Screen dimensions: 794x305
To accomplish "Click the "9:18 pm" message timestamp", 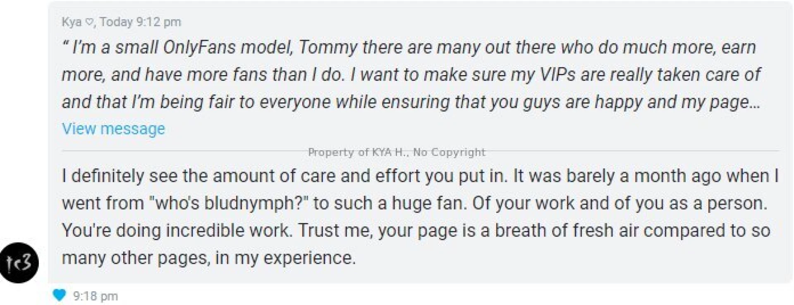I will (95, 296).
